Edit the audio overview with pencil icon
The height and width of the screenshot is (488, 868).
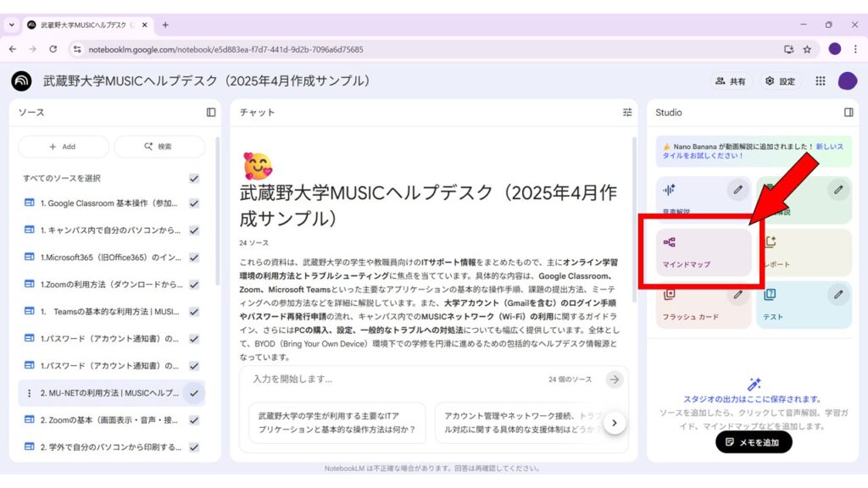coord(737,190)
